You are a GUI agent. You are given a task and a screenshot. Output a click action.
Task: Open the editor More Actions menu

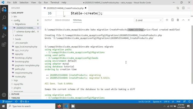point(189,8)
